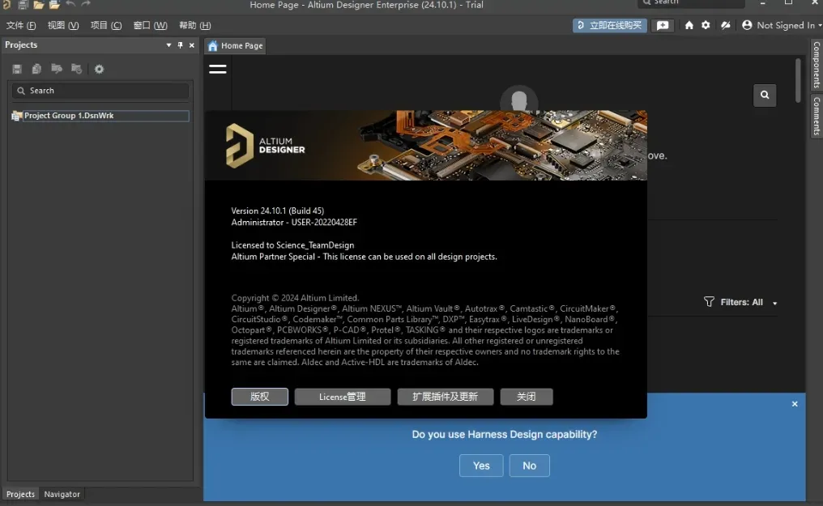
Task: Pin the Projects panel
Action: (180, 45)
